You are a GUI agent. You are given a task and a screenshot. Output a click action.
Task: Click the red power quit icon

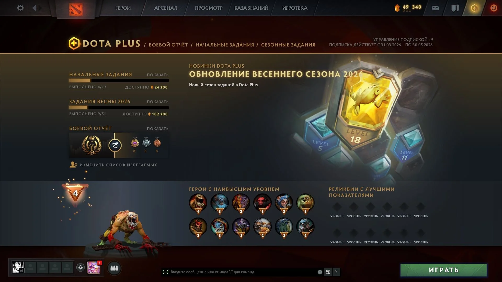point(494,8)
